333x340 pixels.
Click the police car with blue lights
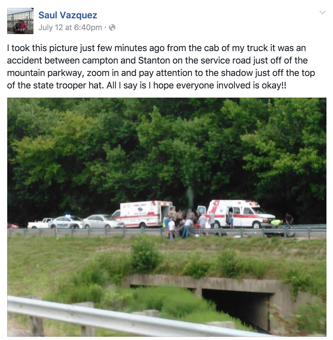tap(66, 222)
